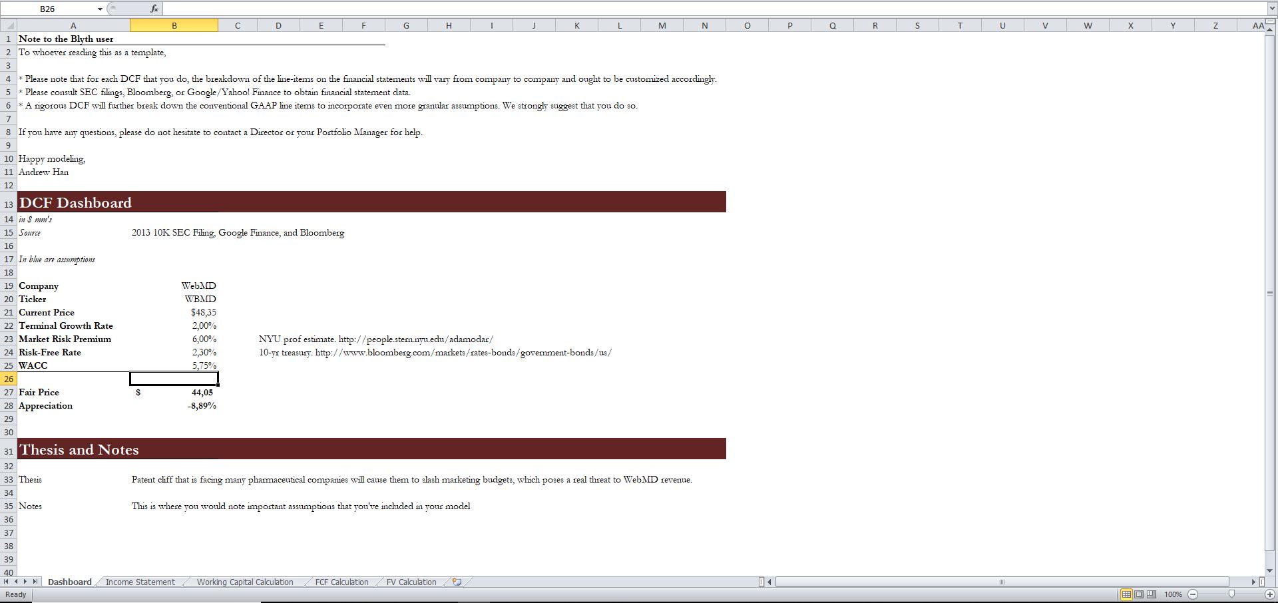Open the FV Calculation sheet tab
Viewport: 1278px width, 603px height.
pyautogui.click(x=411, y=582)
